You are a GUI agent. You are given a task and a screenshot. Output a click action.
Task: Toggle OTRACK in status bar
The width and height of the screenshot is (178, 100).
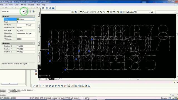[61, 98]
